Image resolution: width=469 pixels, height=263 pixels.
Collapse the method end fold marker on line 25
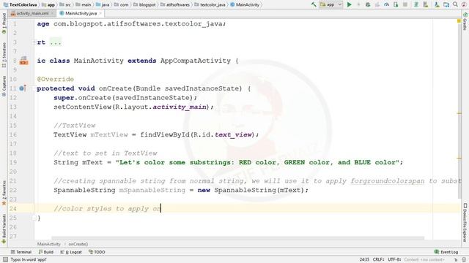(34, 218)
